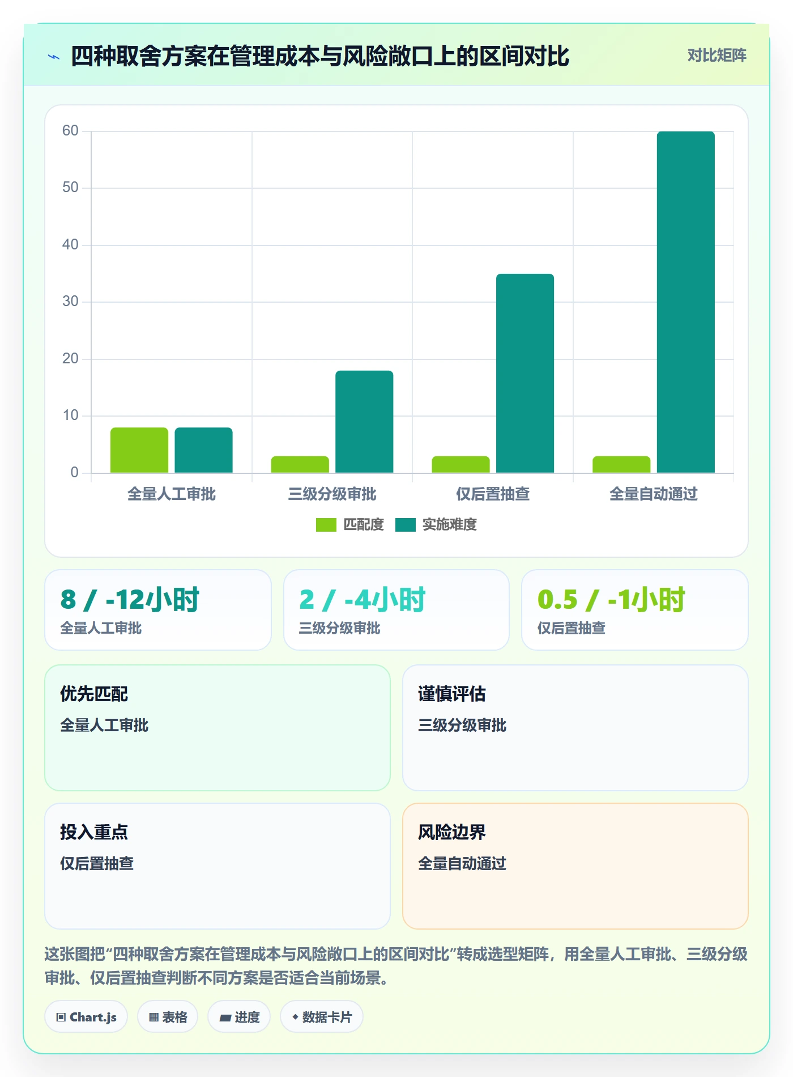Select 全量人工审批 teal bar in chart
Viewport: 793px width, 1077px height.
203,450
